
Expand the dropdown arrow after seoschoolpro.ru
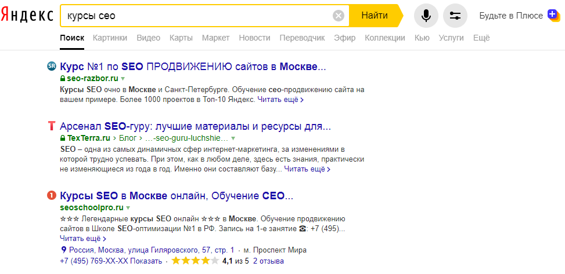coord(128,208)
